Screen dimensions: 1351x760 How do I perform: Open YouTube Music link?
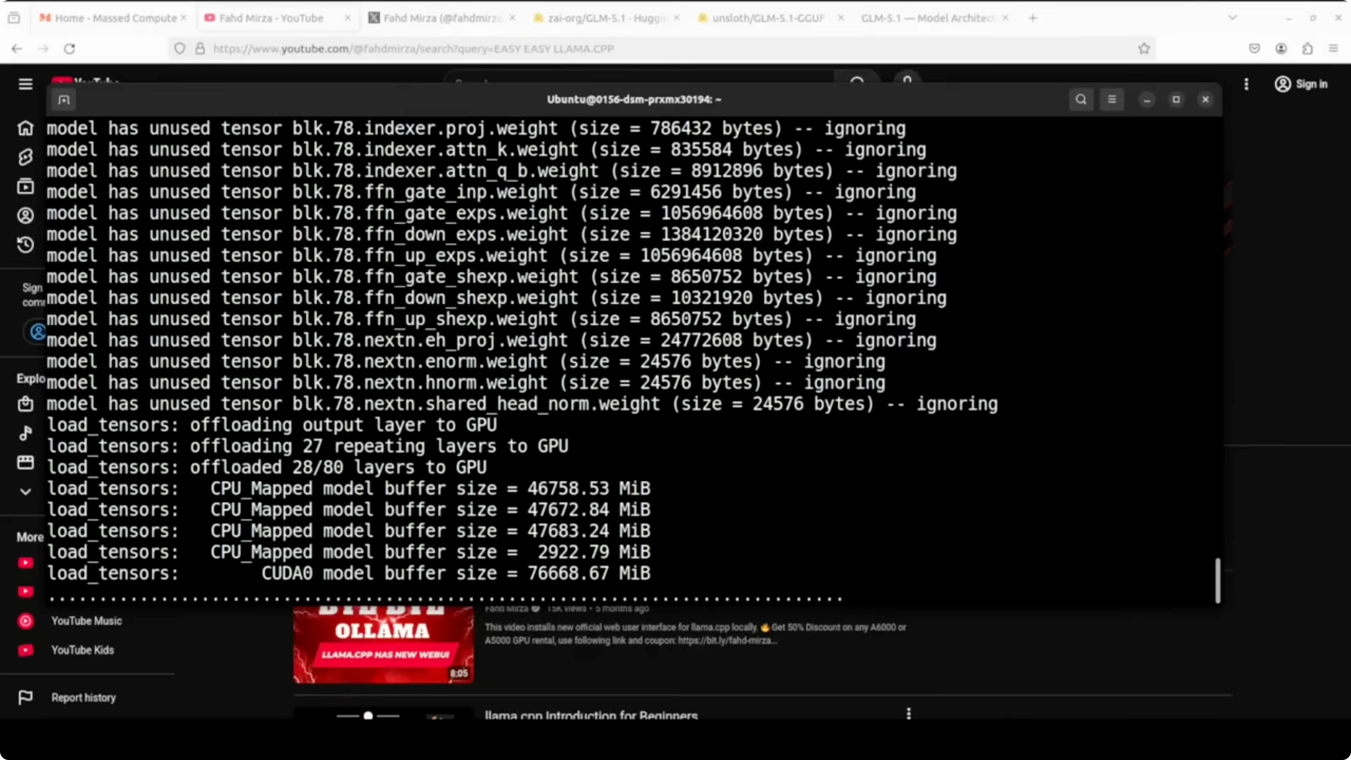(x=86, y=621)
